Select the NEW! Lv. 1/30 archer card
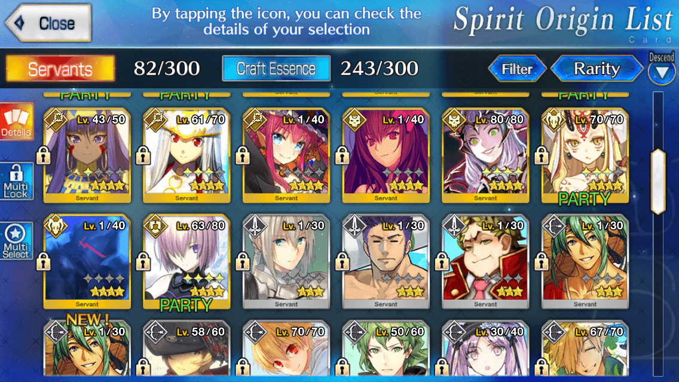 tap(87, 348)
